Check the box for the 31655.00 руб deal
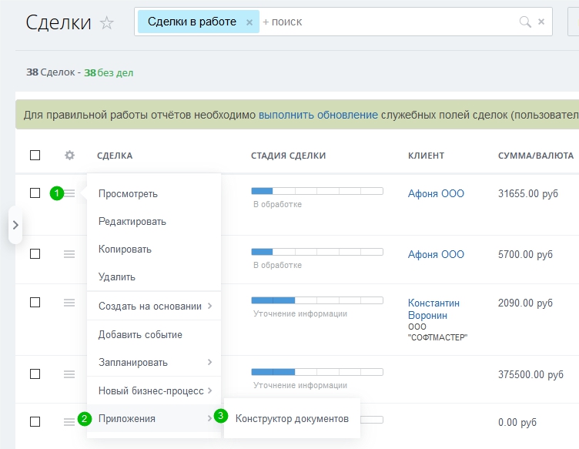The height and width of the screenshot is (449, 579). click(35, 193)
